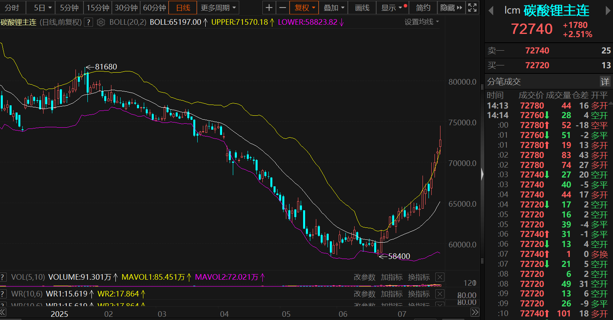Select the 分时 intraday tab
This screenshot has width=613, height=320.
coord(12,8)
